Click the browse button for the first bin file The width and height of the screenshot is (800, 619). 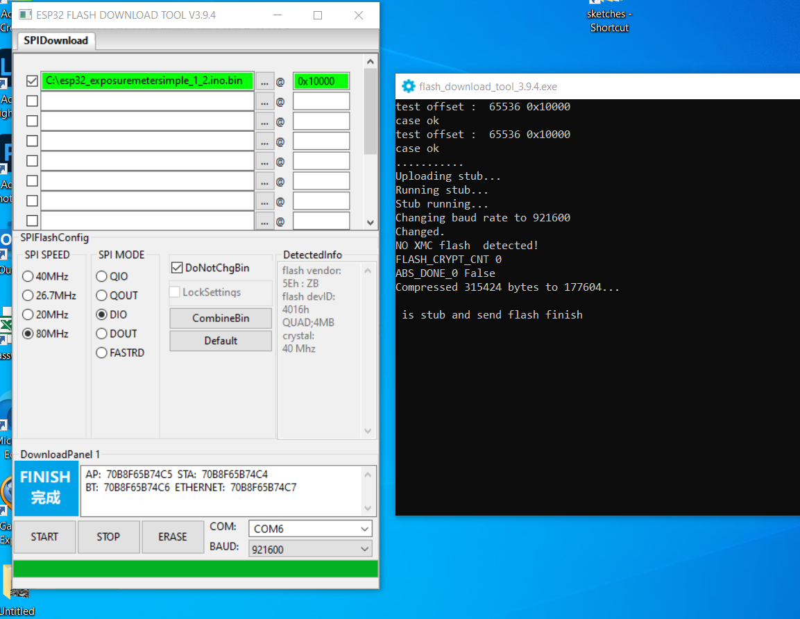(x=264, y=81)
